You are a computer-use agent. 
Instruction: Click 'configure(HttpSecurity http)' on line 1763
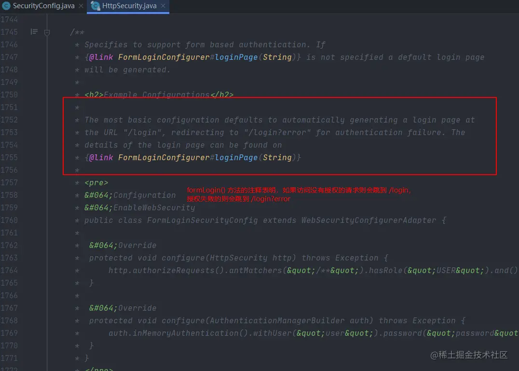229,258
